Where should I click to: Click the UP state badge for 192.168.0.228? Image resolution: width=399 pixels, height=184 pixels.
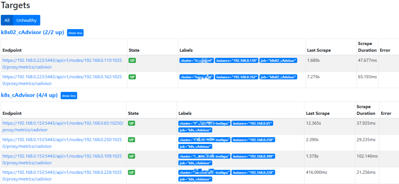[x=132, y=173]
